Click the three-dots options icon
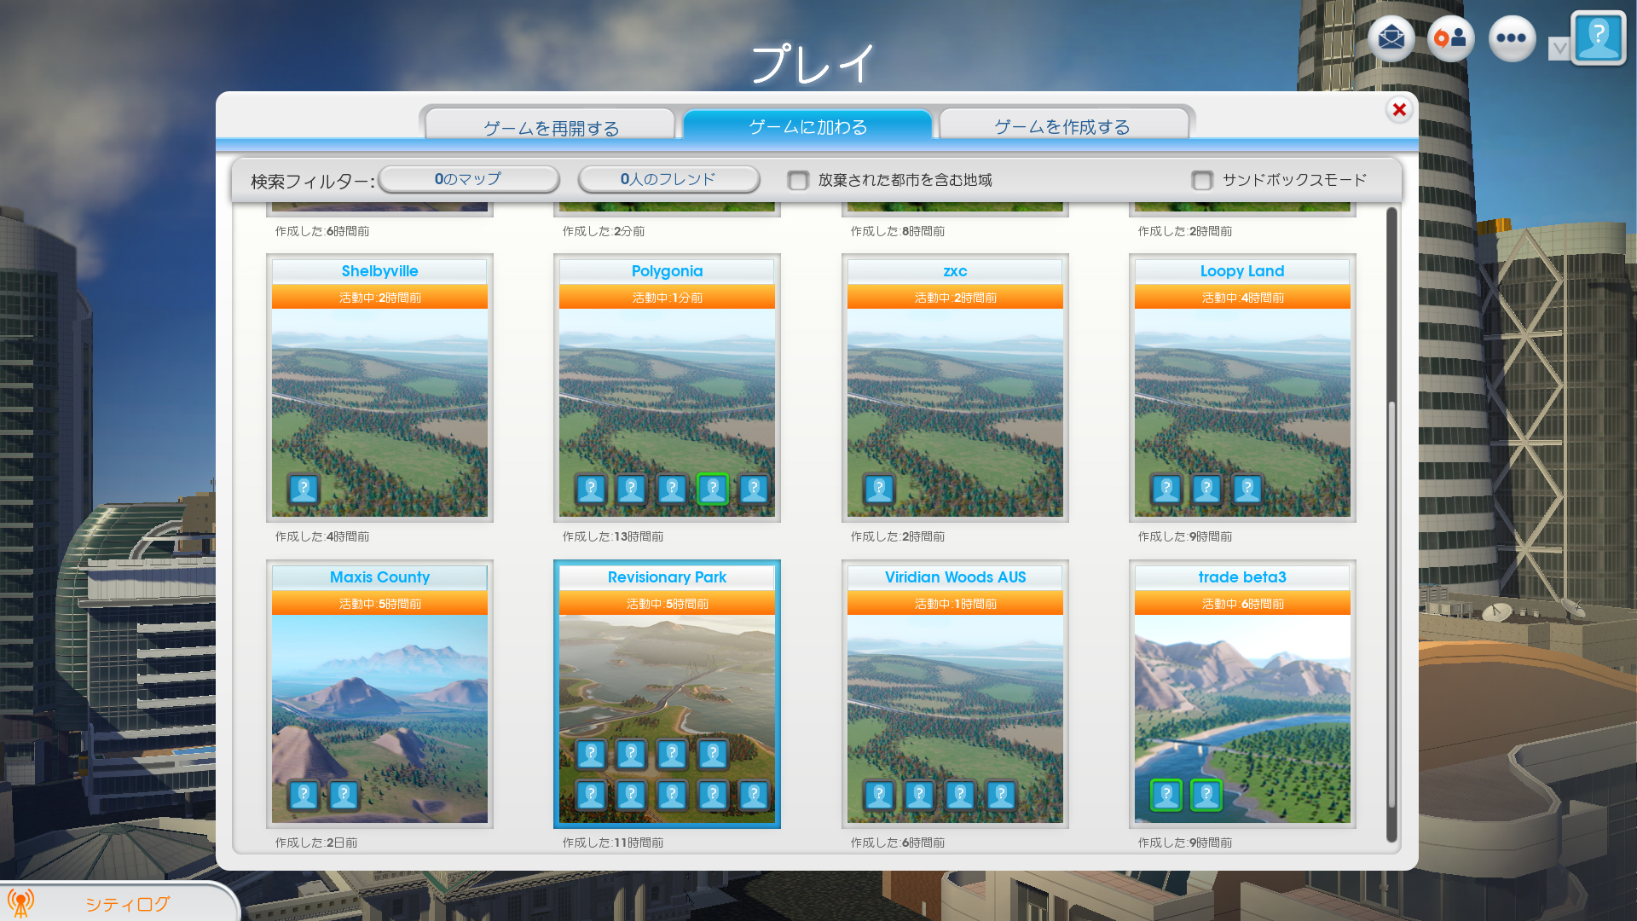This screenshot has height=921, width=1637. point(1511,38)
